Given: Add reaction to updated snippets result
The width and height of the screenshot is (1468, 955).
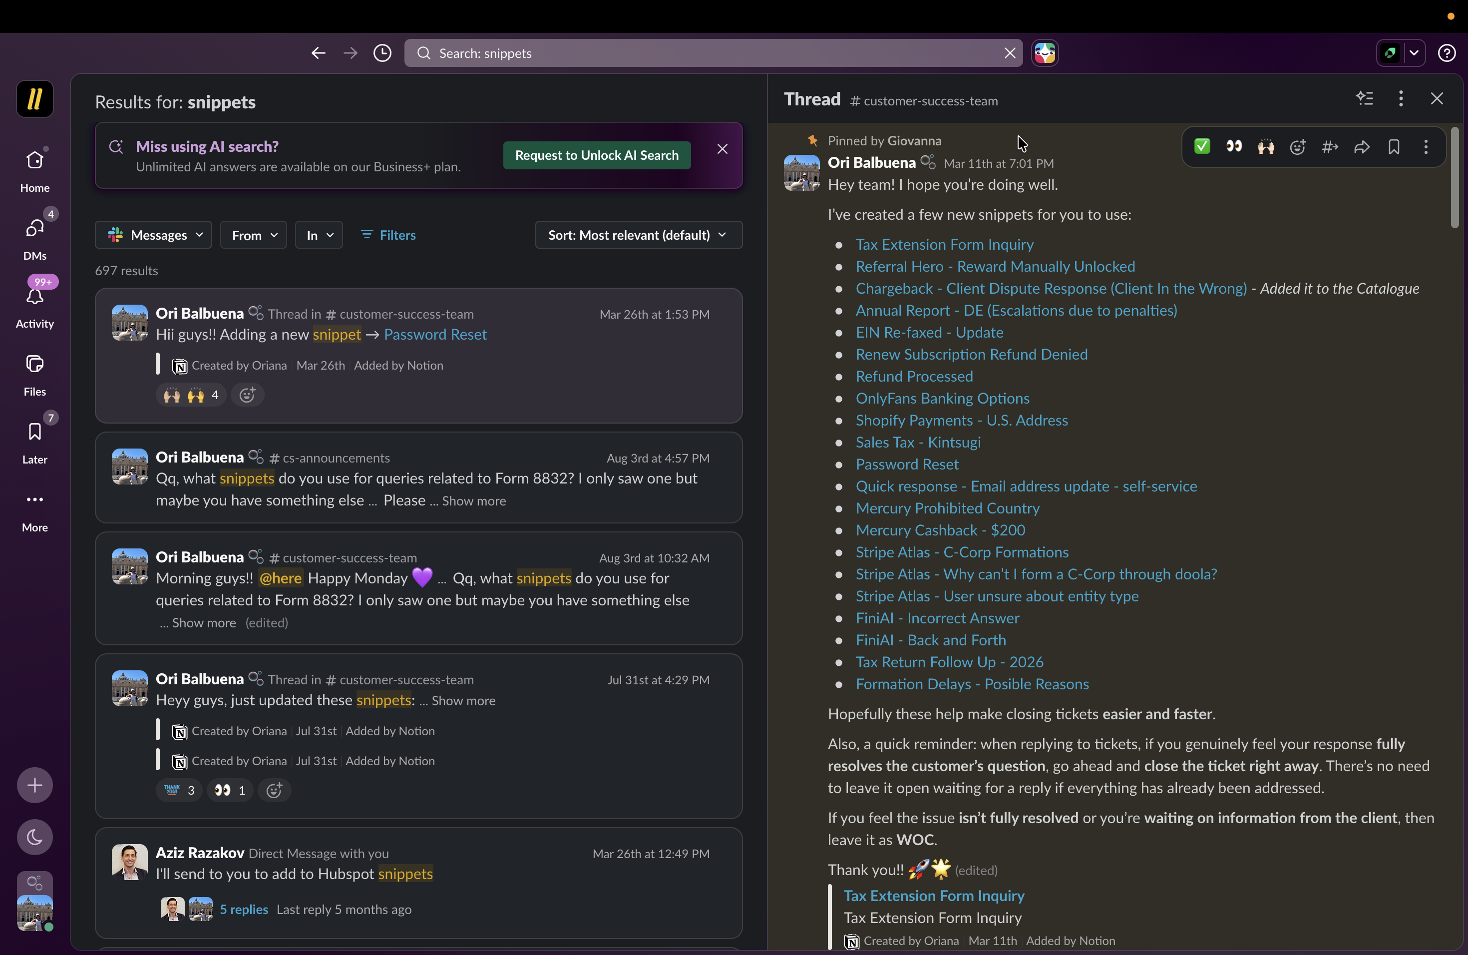Looking at the screenshot, I should coord(274,790).
